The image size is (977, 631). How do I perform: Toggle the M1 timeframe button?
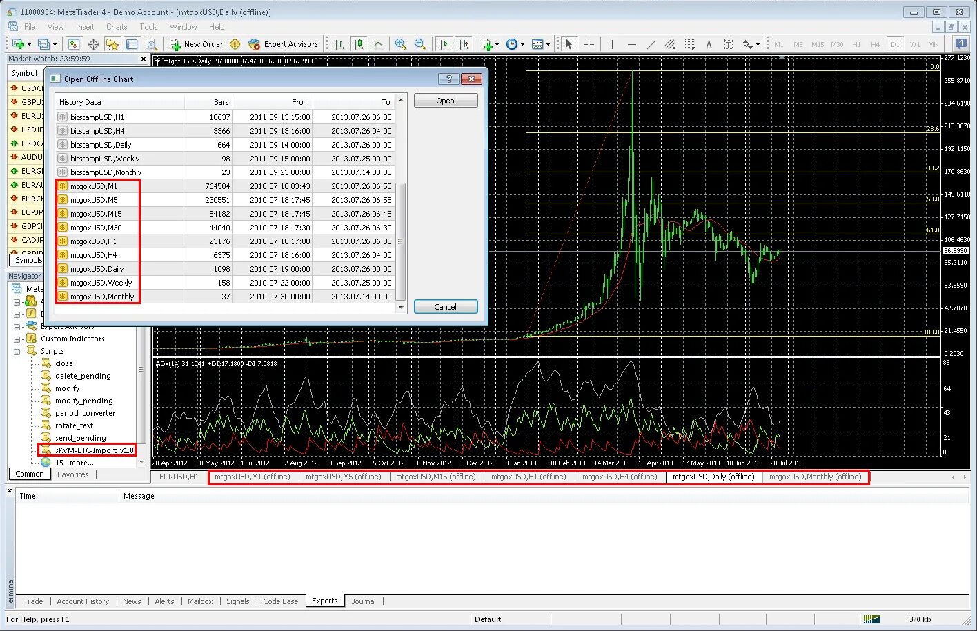tap(779, 44)
